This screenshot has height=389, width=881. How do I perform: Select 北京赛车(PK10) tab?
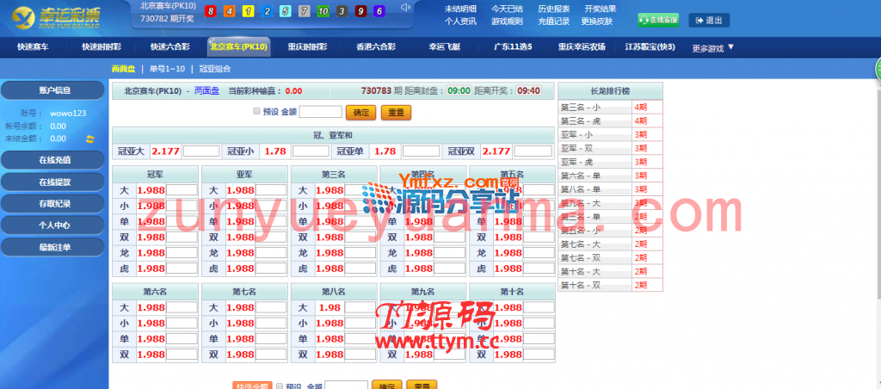(x=239, y=47)
